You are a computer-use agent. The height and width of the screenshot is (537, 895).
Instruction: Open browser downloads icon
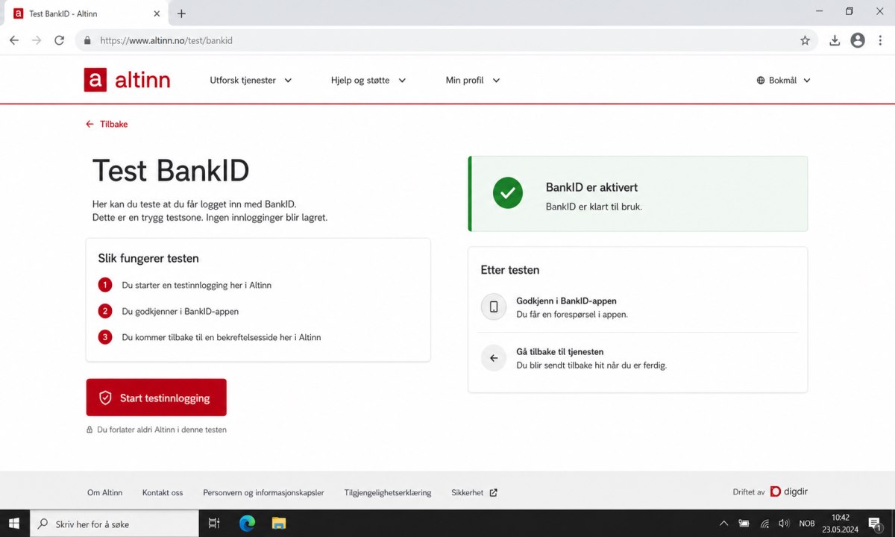coord(835,40)
